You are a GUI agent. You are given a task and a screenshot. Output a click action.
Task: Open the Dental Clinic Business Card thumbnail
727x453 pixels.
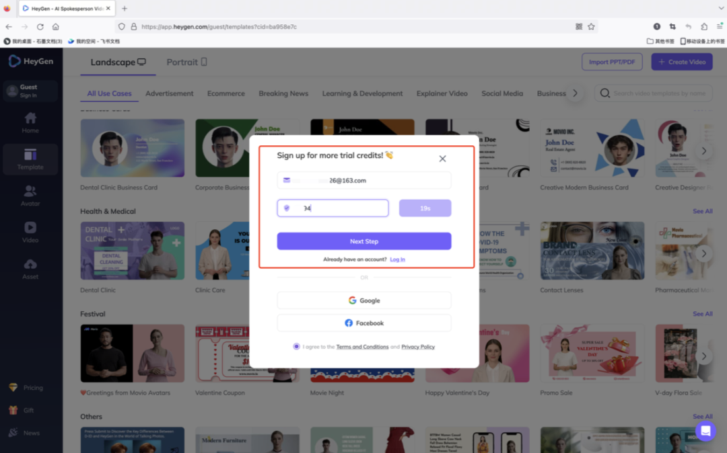pyautogui.click(x=133, y=148)
